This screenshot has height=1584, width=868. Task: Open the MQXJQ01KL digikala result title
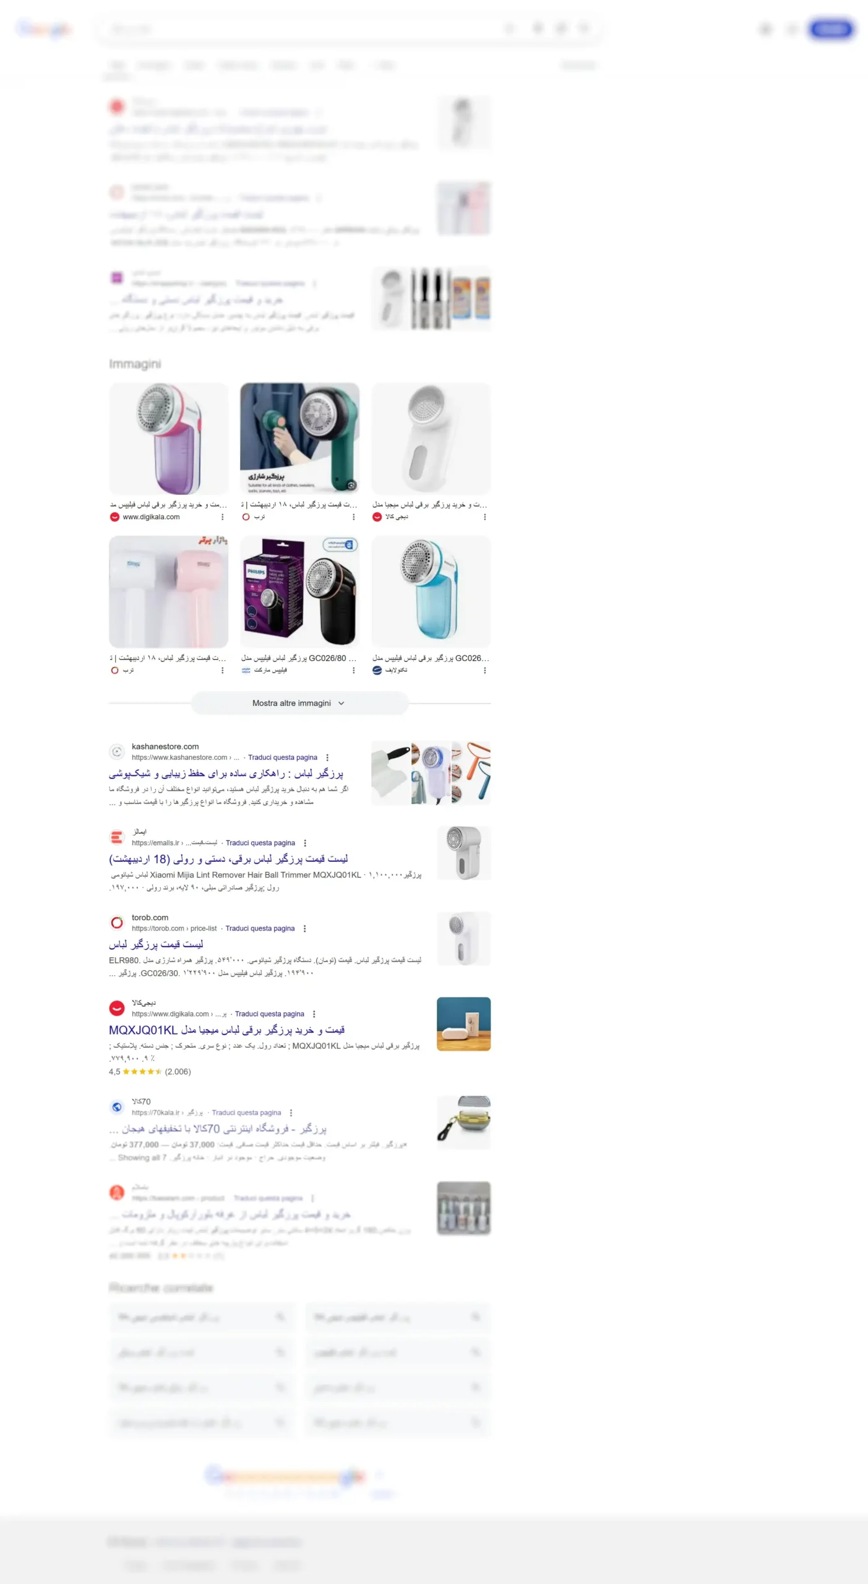[227, 1030]
